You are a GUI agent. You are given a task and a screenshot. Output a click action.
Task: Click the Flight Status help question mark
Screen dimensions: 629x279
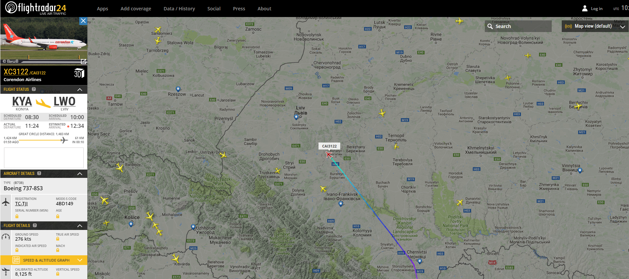[x=34, y=89]
